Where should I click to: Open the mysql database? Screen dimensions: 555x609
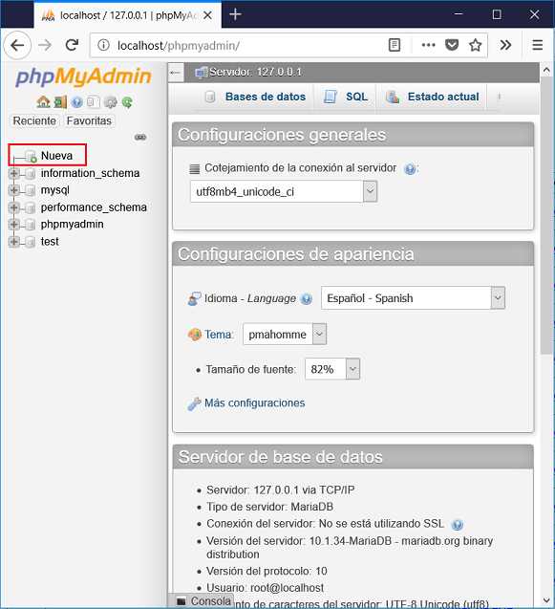click(55, 190)
